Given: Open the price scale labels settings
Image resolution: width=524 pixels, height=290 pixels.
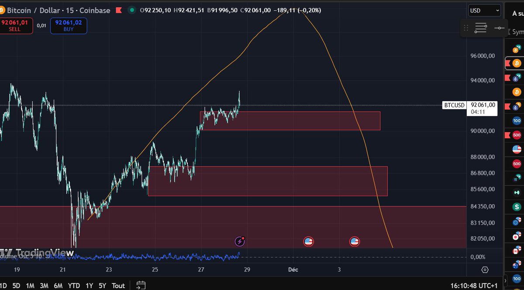Looking at the screenshot, I should point(481,27).
